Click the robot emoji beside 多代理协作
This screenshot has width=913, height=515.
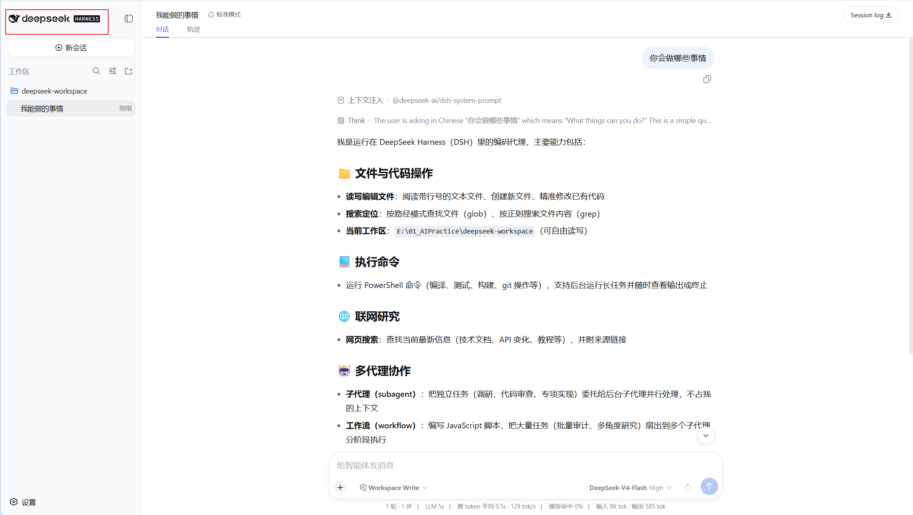point(344,371)
